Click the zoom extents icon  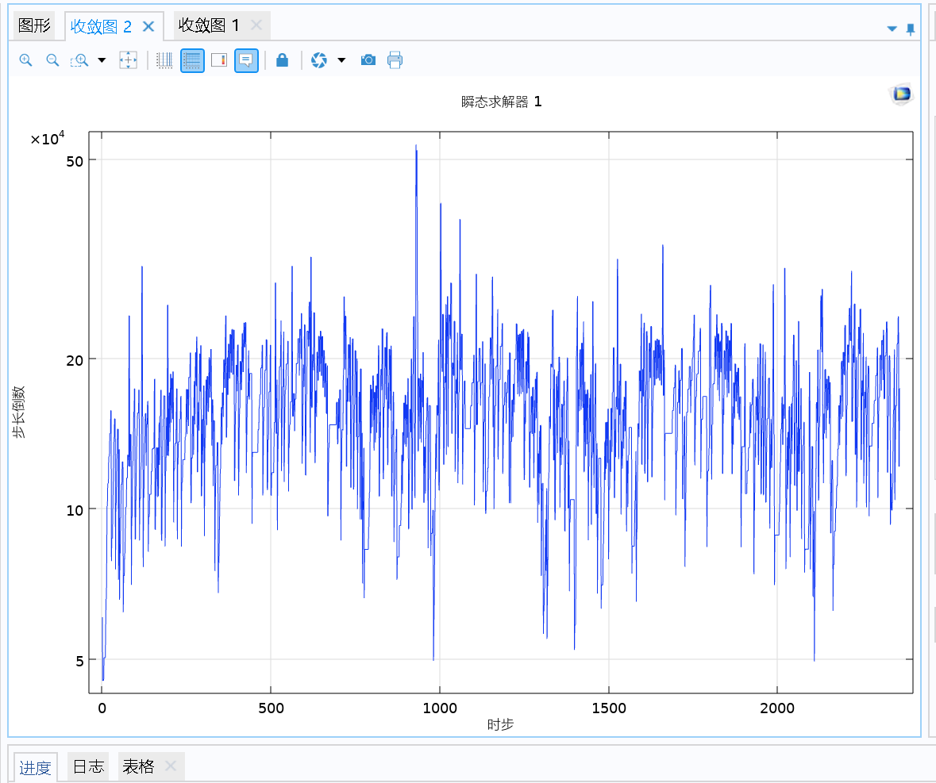(x=128, y=60)
